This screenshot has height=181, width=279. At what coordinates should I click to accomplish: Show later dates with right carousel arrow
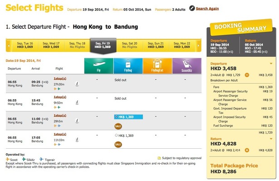click(198, 45)
